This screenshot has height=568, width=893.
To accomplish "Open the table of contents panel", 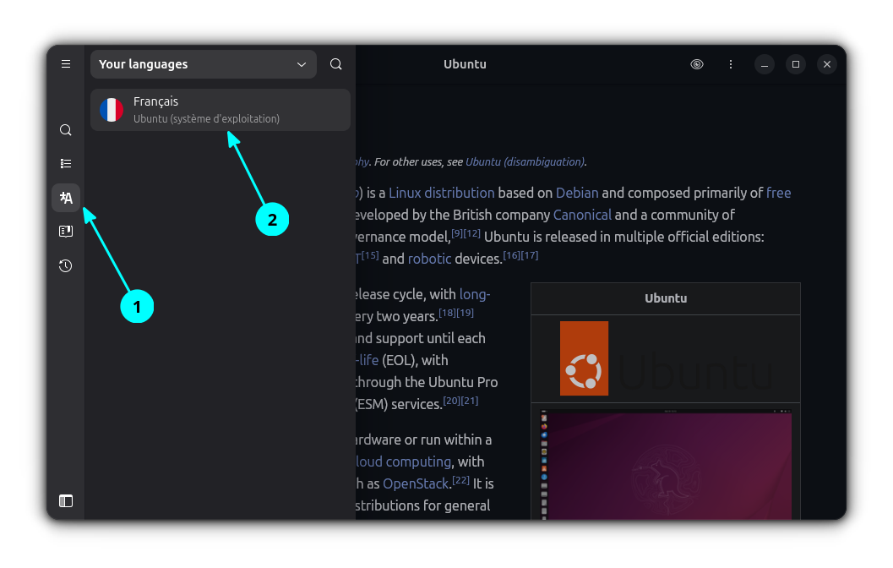I will pyautogui.click(x=66, y=164).
